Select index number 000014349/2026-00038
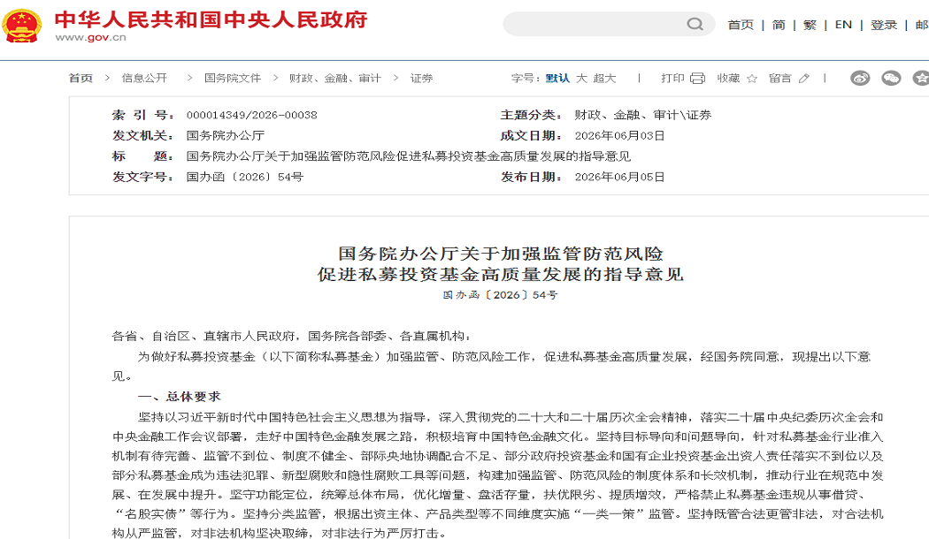929x539 pixels. pos(252,115)
